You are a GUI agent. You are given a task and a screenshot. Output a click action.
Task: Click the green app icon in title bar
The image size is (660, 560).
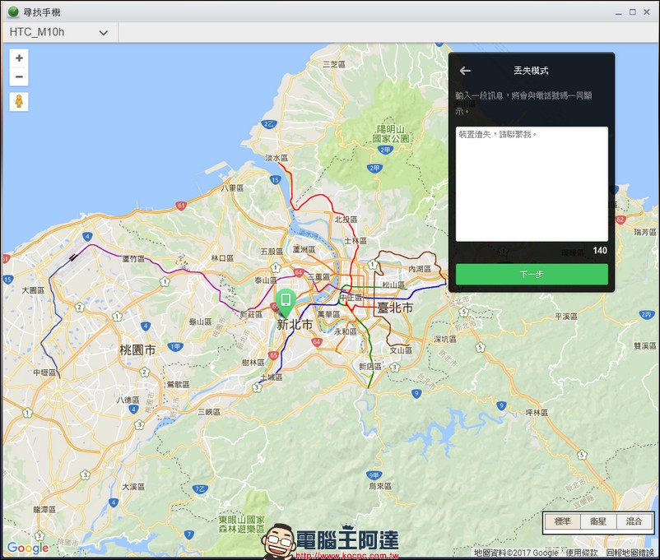pos(13,12)
